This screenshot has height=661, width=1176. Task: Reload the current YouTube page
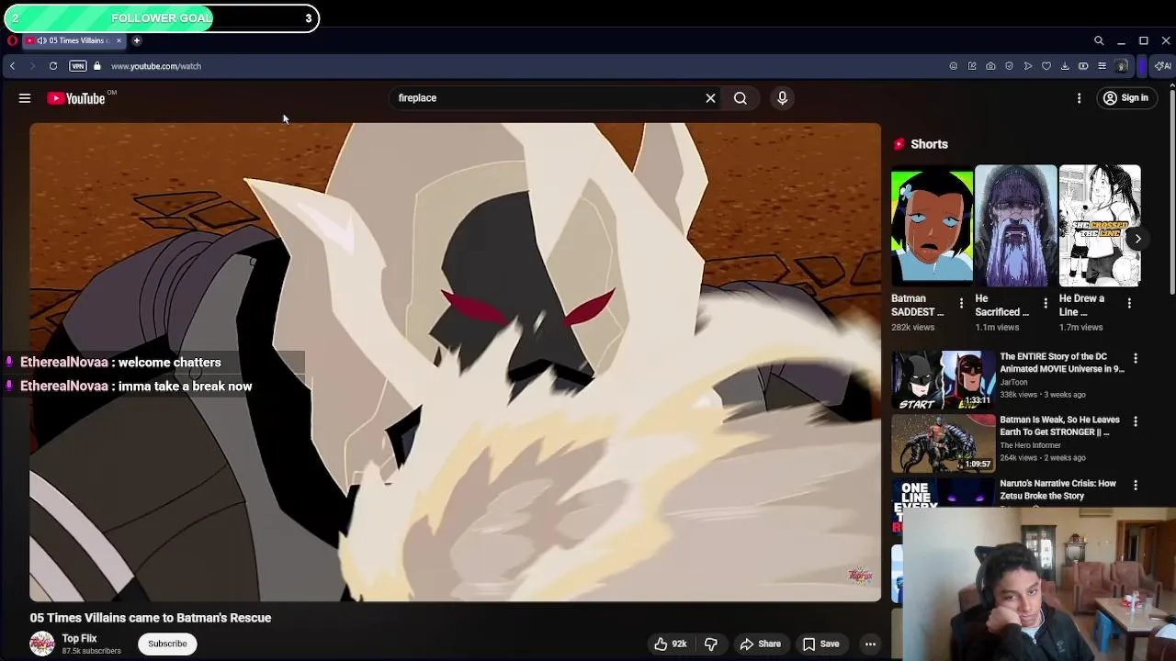[53, 66]
